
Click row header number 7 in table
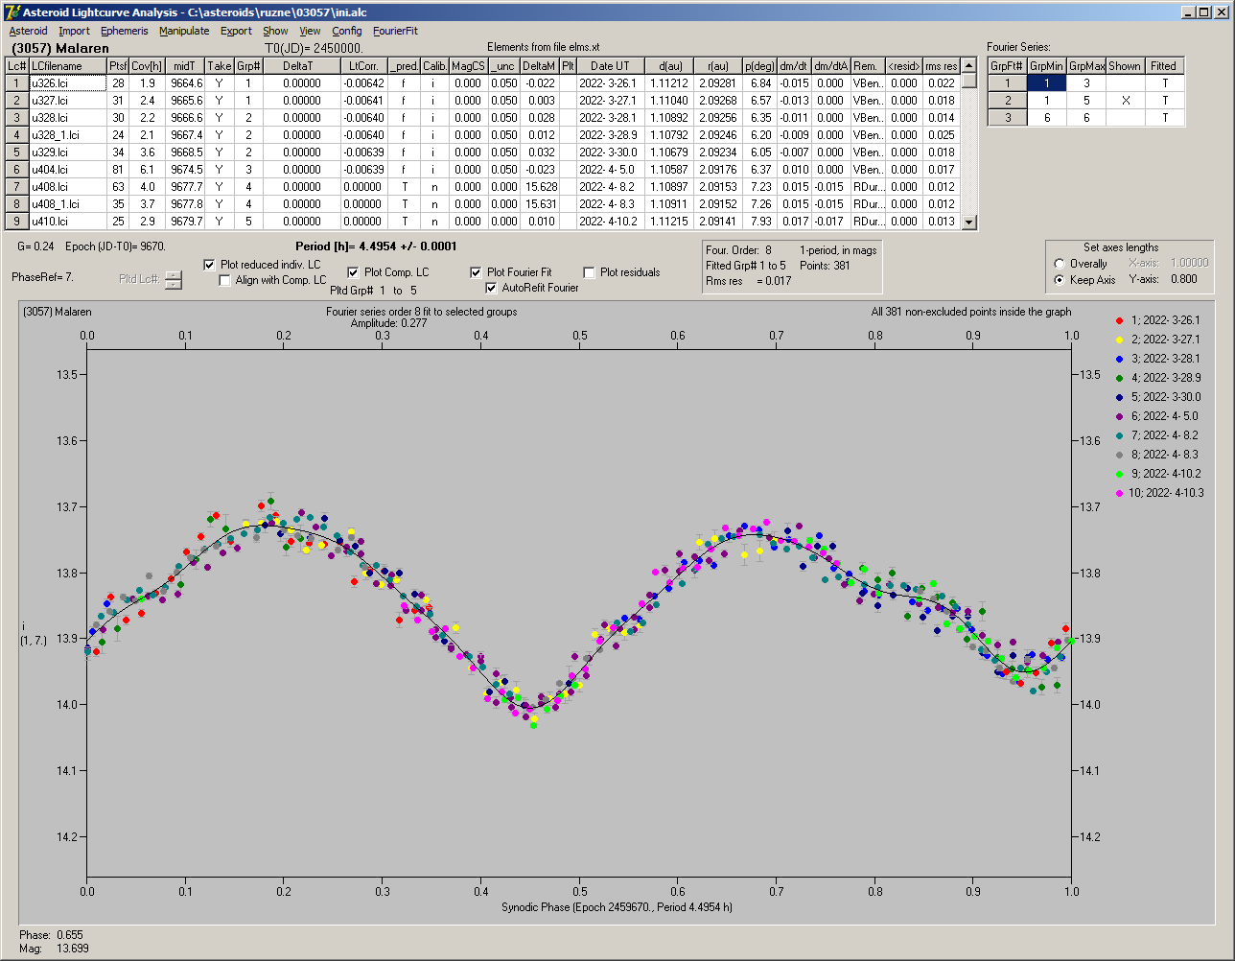tap(17, 187)
